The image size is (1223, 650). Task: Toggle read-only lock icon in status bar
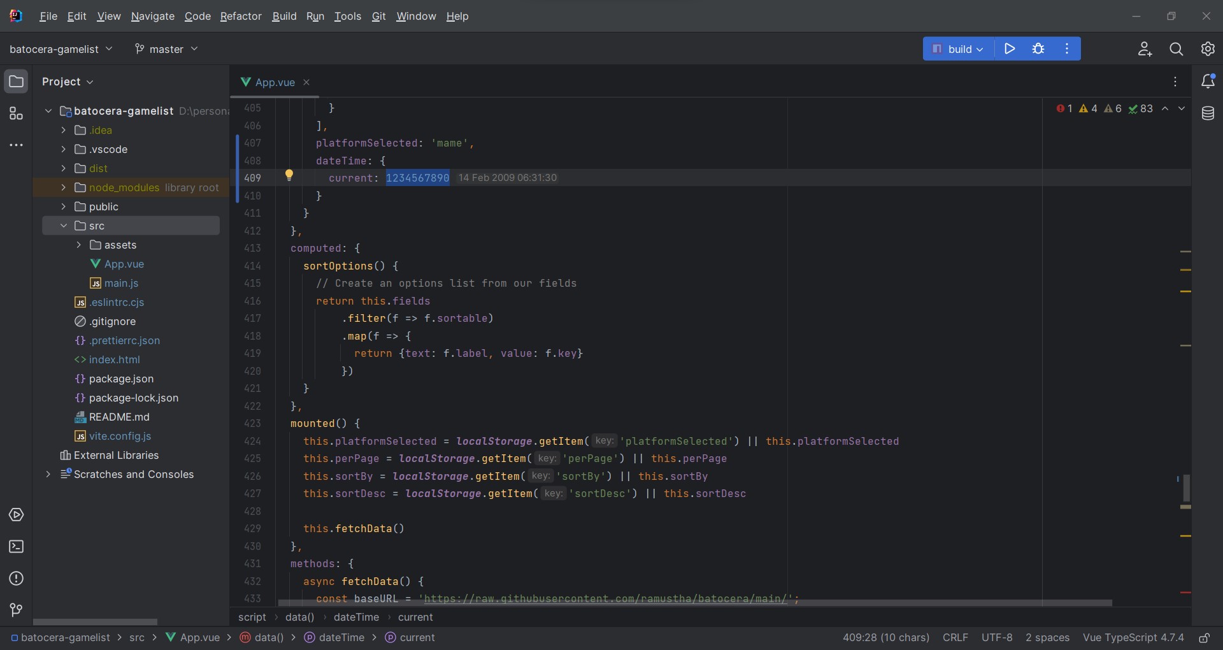click(1205, 637)
